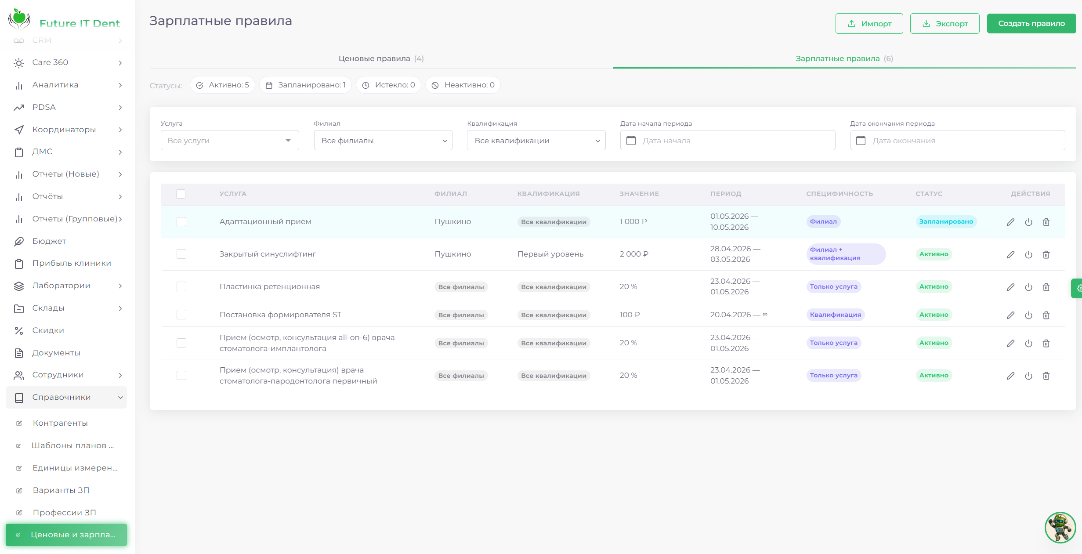Image resolution: width=1082 pixels, height=554 pixels.
Task: Click the settings gear tab on the right edge
Action: click(x=1077, y=288)
